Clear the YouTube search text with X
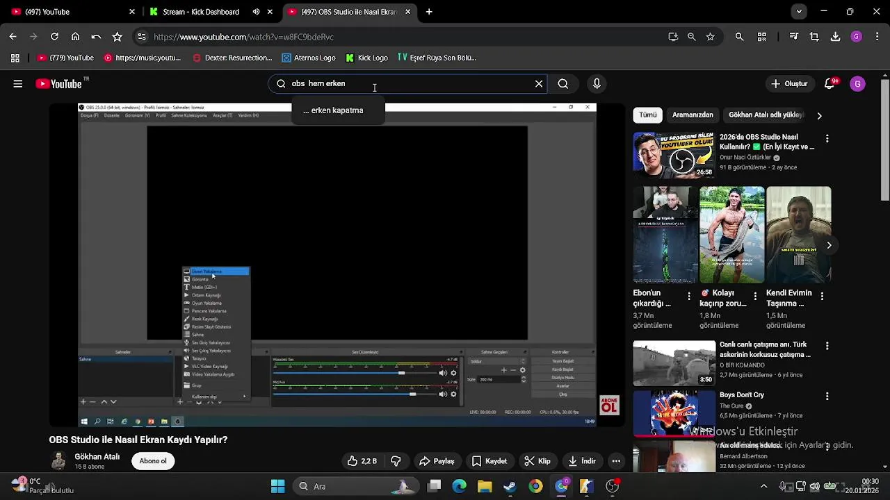The image size is (890, 500). [x=539, y=83]
